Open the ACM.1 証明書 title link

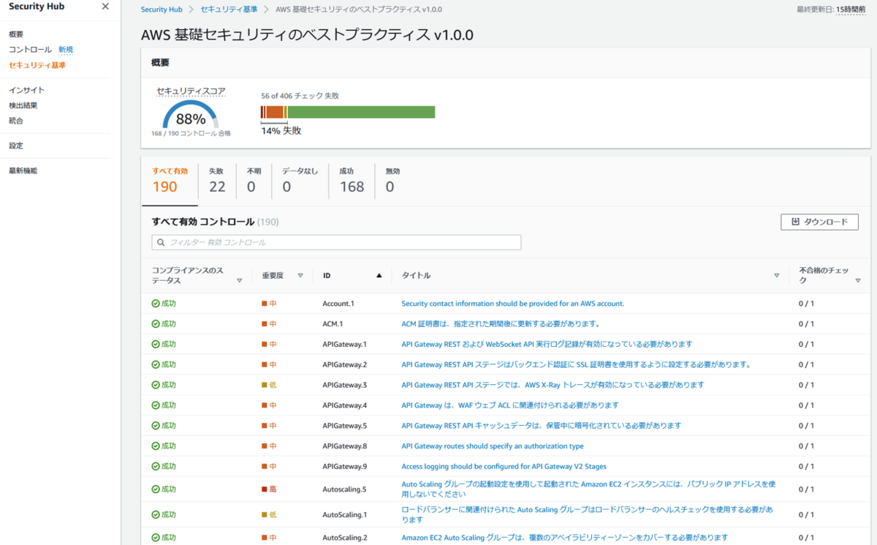(x=501, y=323)
